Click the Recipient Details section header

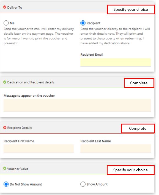click(x=19, y=128)
